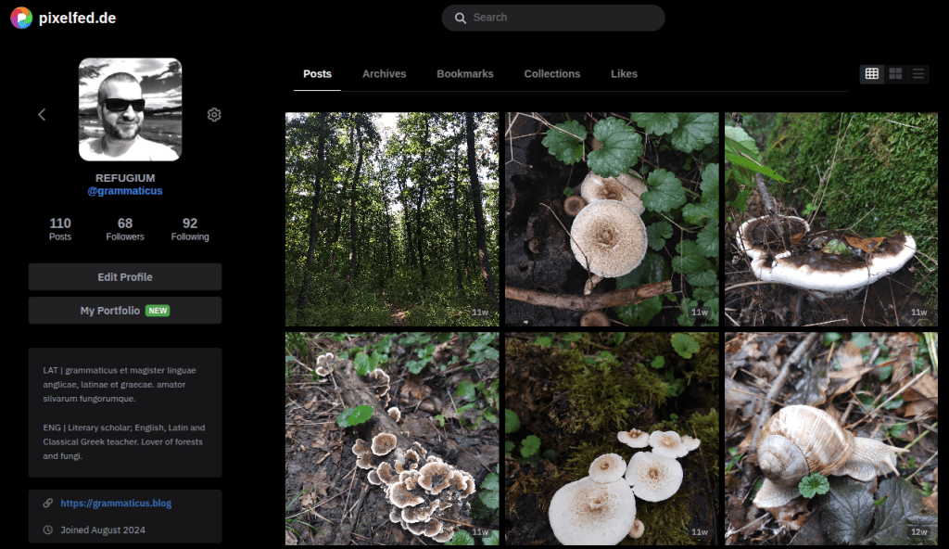This screenshot has height=549, width=949.
Task: Click the link icon beside the website
Action: click(48, 504)
